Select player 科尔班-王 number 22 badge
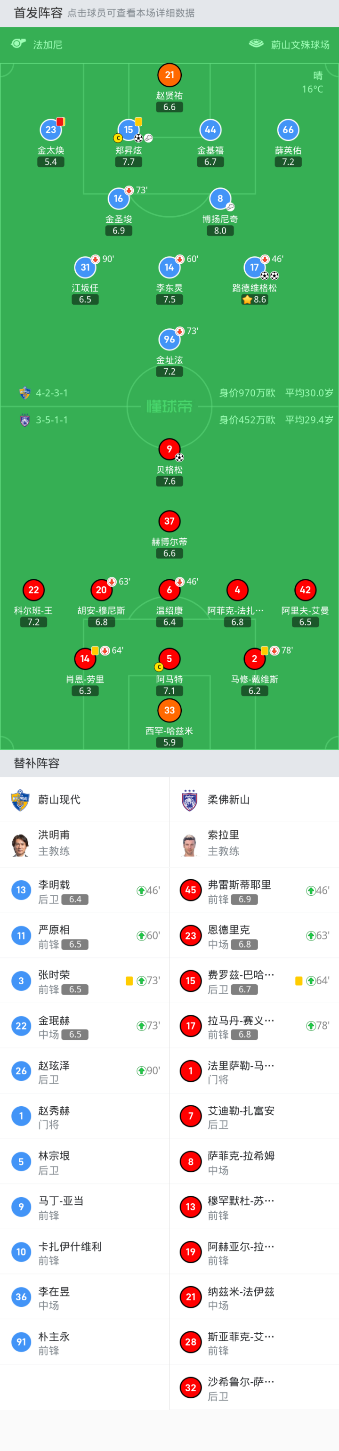Image resolution: width=339 pixels, height=1451 pixels. pos(34,590)
